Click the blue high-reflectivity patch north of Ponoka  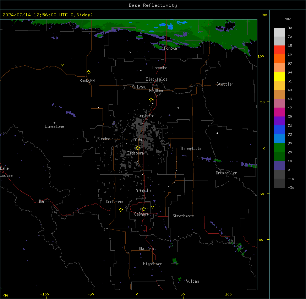pos(170,26)
